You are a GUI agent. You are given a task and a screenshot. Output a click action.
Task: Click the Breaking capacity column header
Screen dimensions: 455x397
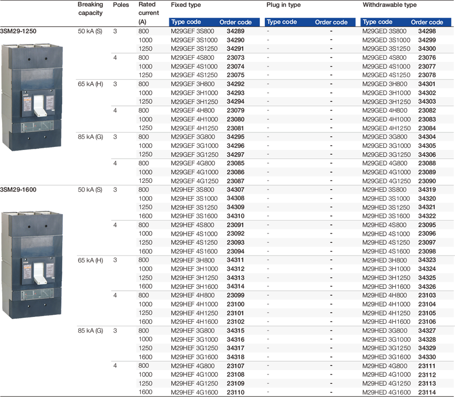coord(90,9)
